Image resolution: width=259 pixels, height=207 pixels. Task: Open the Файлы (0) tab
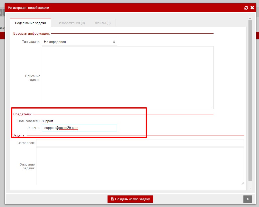tap(103, 23)
